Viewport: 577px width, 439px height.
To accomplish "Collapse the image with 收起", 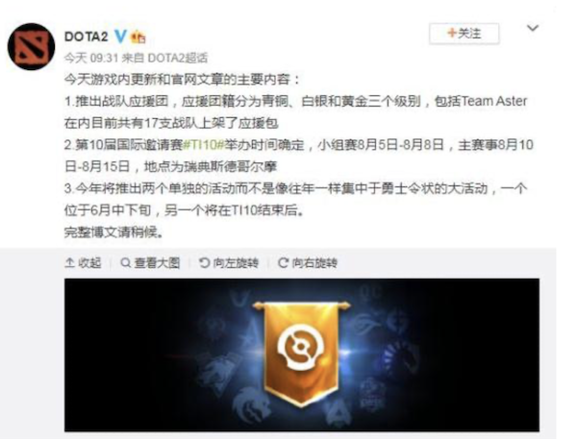I will 83,263.
